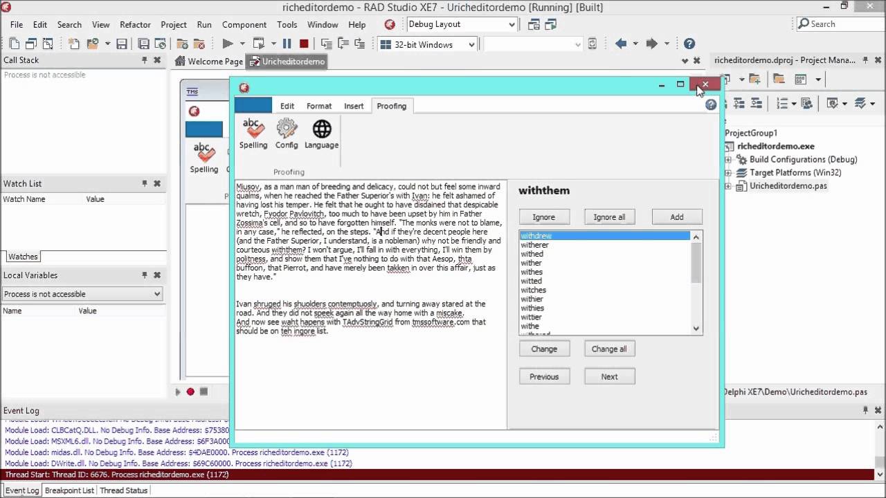
Task: Open the Config gear icon
Action: pos(287,133)
